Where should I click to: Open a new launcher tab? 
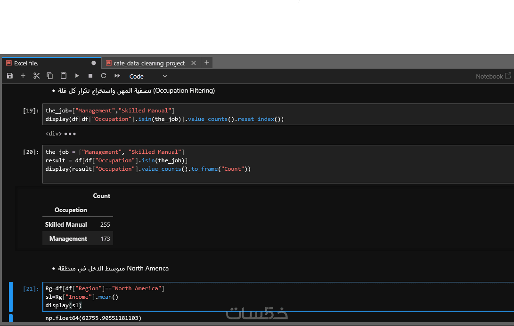point(207,63)
